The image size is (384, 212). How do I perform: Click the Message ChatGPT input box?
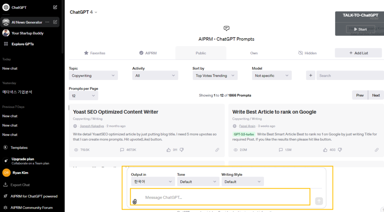(220, 197)
